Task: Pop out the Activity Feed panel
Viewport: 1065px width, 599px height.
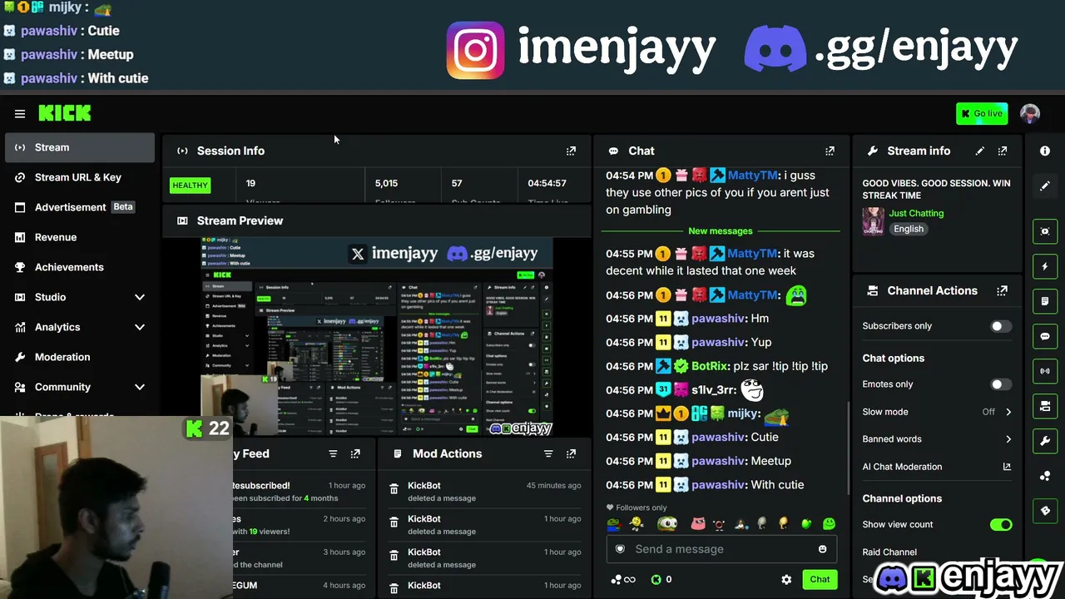Action: pyautogui.click(x=355, y=453)
